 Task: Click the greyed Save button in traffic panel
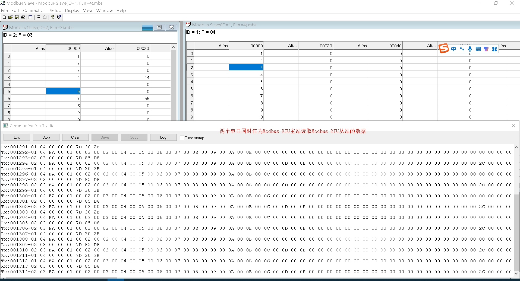[x=105, y=137]
